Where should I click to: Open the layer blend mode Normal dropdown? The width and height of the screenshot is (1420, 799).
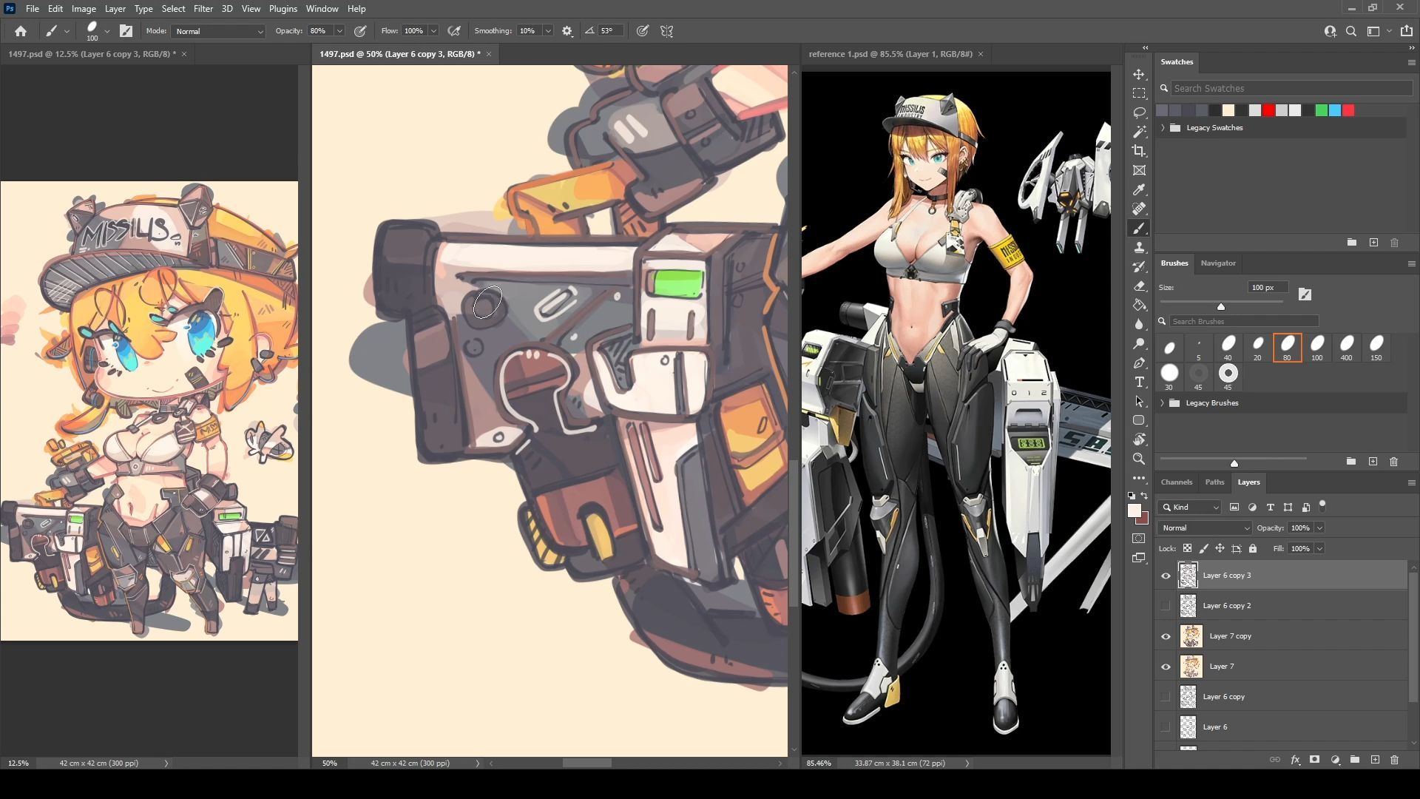click(x=1205, y=528)
